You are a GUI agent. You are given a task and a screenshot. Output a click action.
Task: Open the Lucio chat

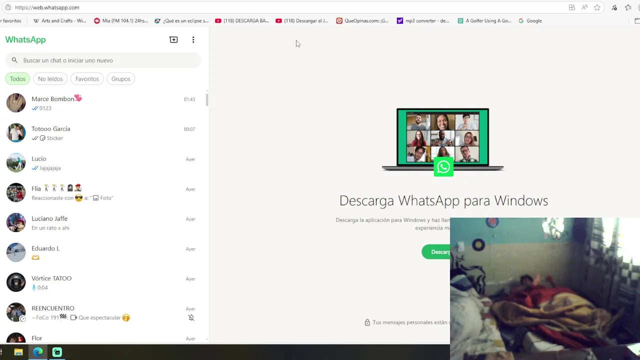[x=102, y=163]
